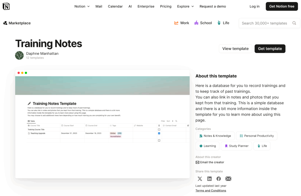Click the search magnifier icon
This screenshot has width=301, height=196.
(x=294, y=23)
